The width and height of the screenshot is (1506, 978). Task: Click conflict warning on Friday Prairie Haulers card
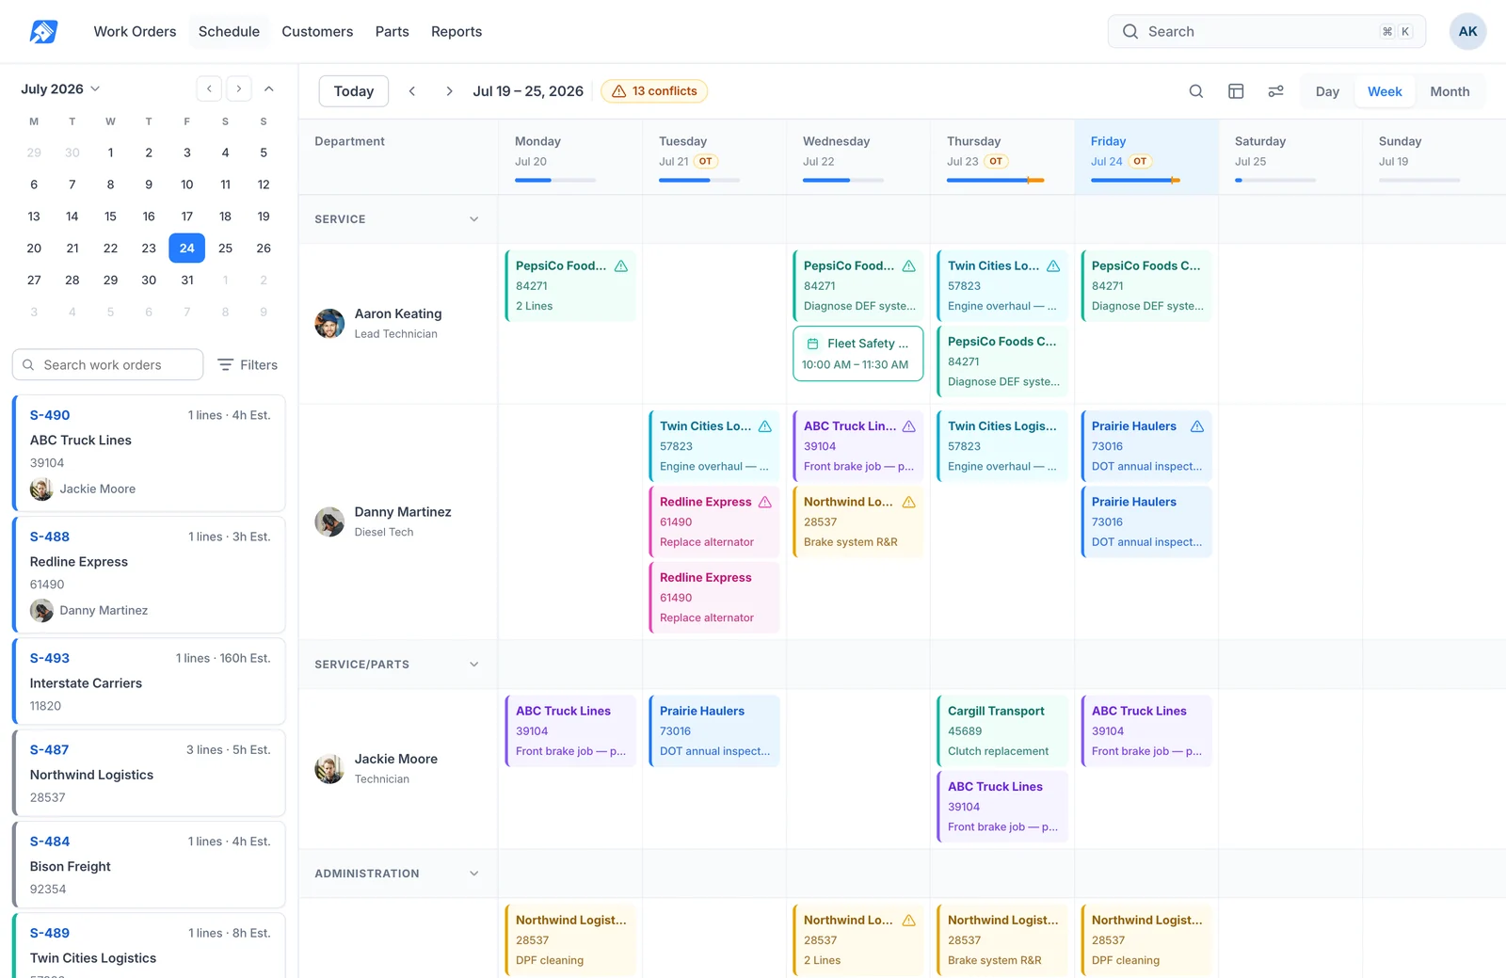coord(1197,426)
